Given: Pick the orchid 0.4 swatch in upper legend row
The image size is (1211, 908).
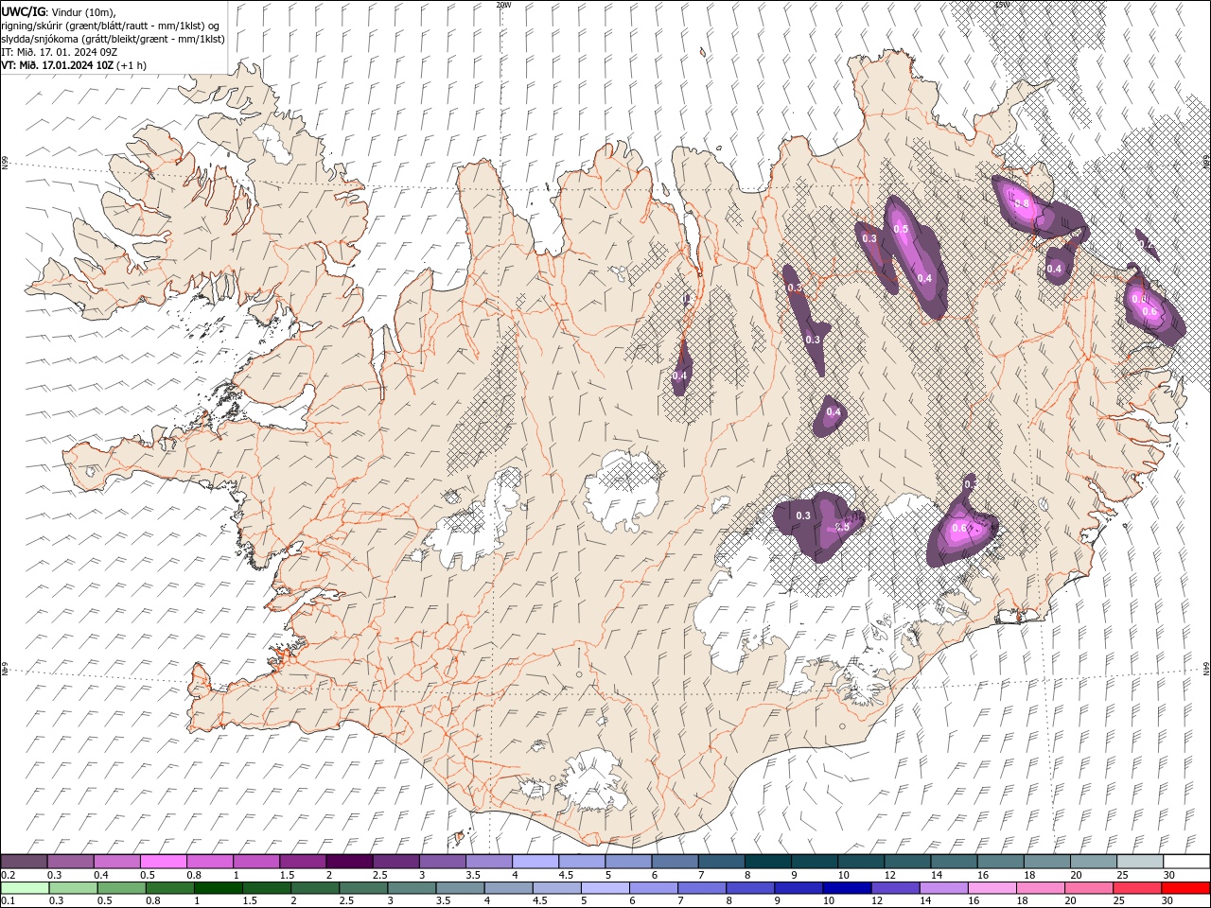Looking at the screenshot, I should click(x=117, y=862).
